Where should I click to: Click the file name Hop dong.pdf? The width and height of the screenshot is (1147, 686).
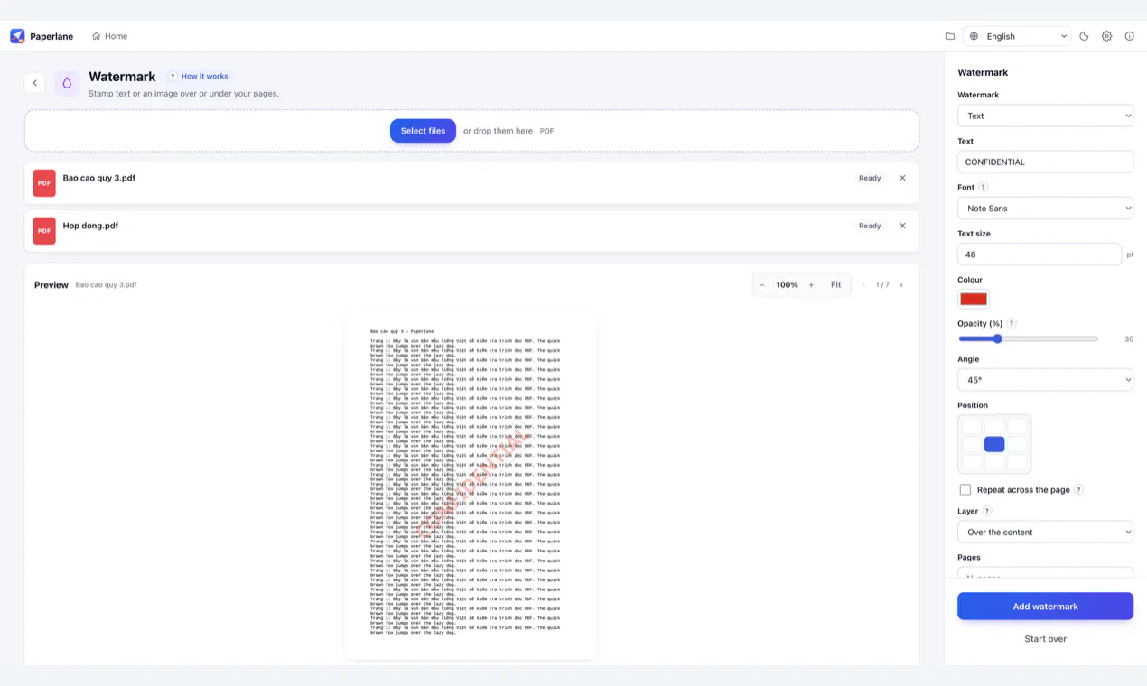click(90, 226)
